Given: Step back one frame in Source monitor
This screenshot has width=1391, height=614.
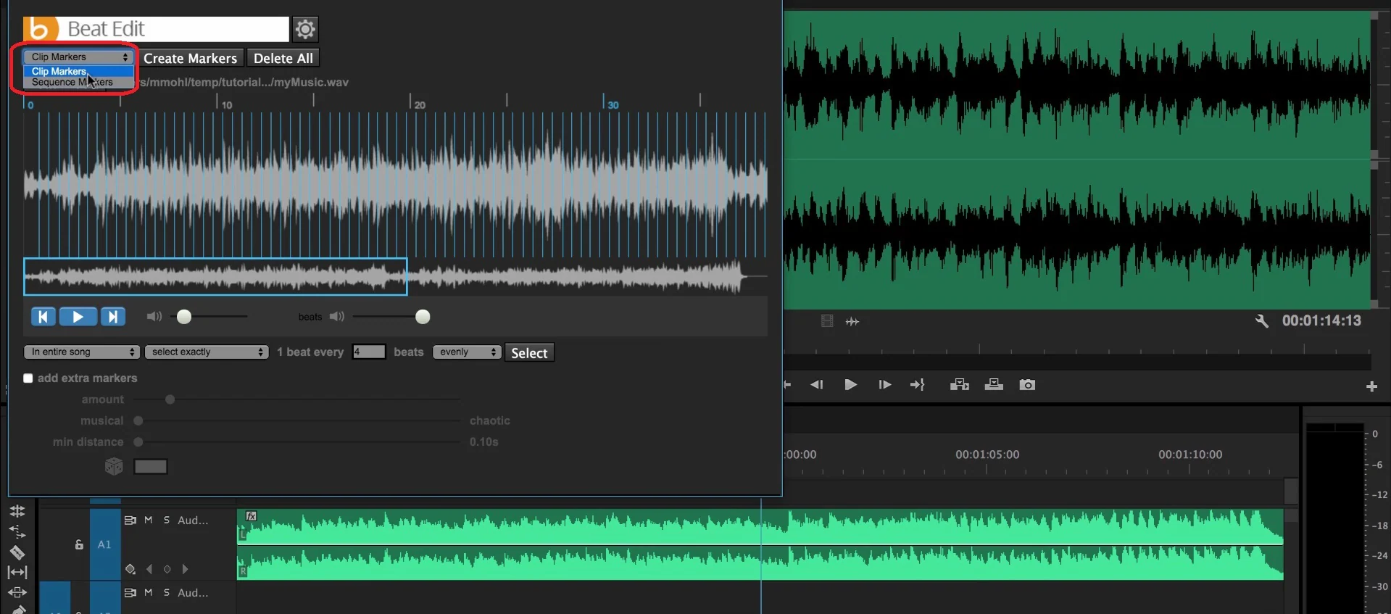Looking at the screenshot, I should coord(816,385).
